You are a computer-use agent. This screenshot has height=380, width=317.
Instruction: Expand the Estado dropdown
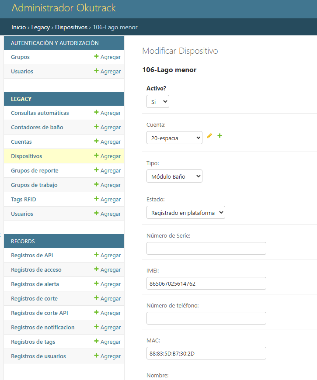click(x=185, y=212)
